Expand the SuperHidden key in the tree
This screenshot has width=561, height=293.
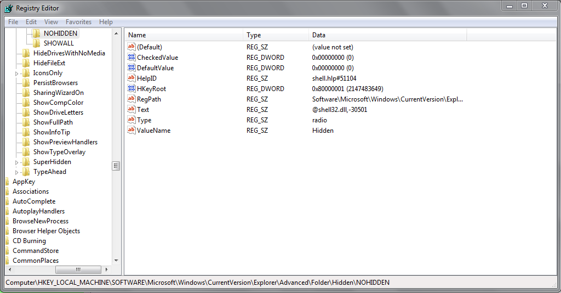pos(16,162)
